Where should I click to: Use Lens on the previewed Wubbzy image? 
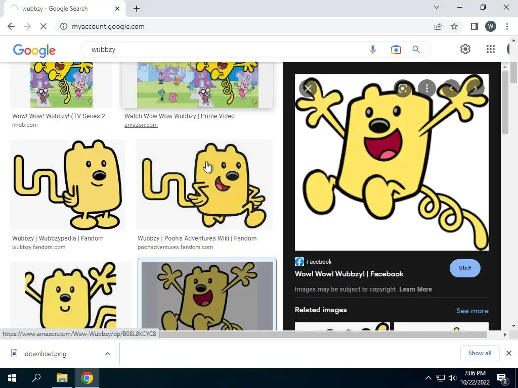point(403,88)
